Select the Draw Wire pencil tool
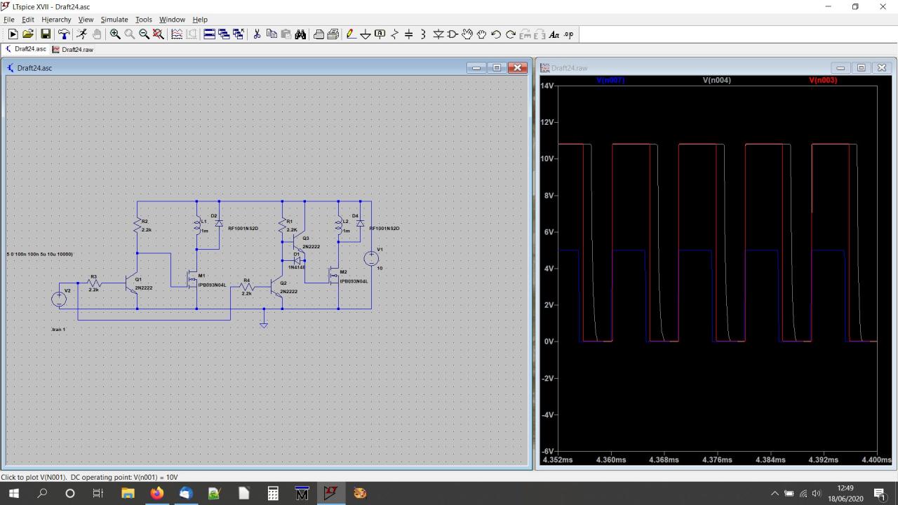The height and width of the screenshot is (505, 898). [x=351, y=34]
